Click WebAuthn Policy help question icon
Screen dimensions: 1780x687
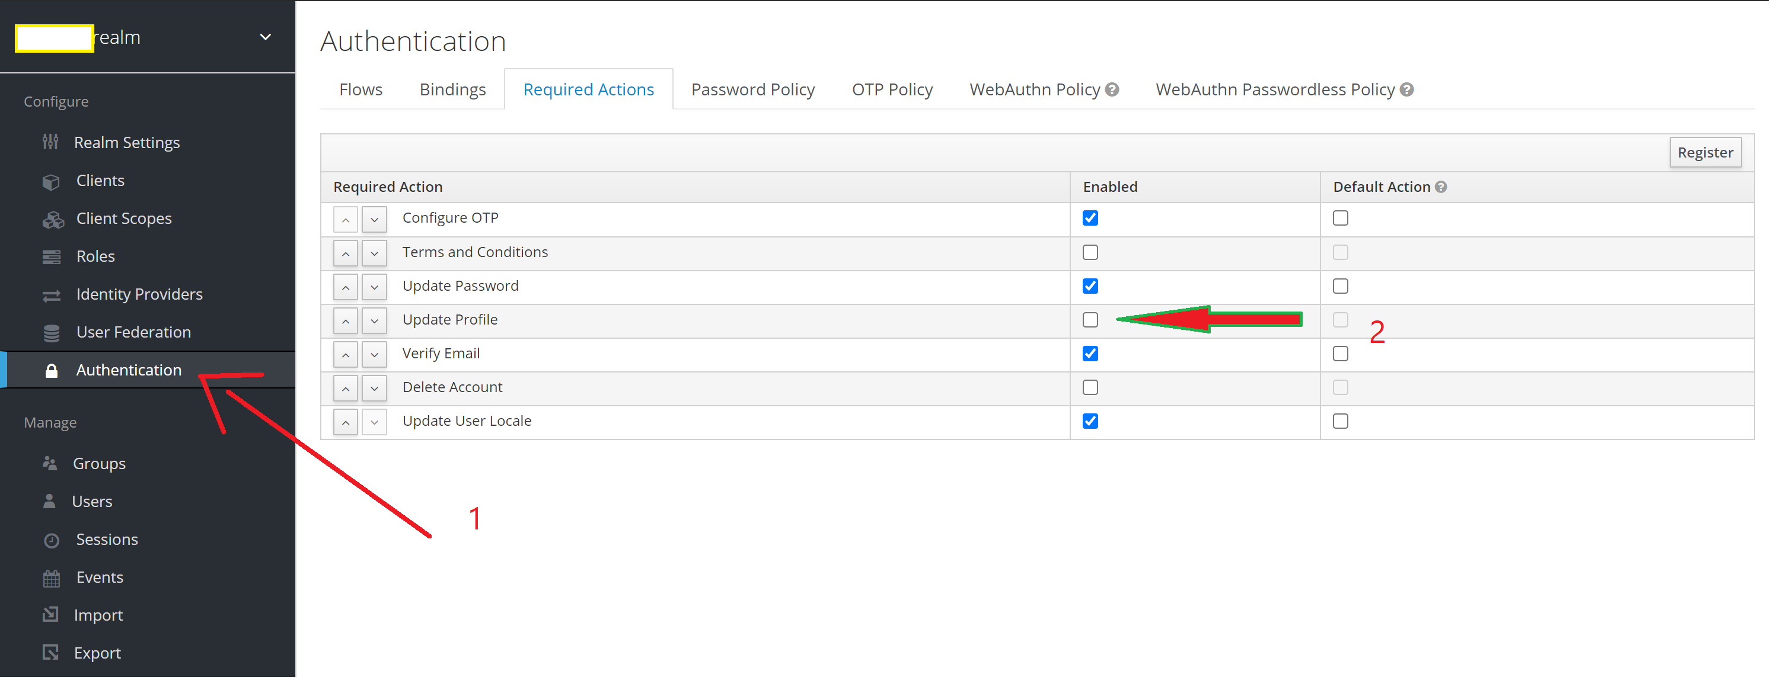pos(1112,90)
